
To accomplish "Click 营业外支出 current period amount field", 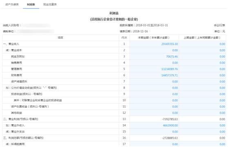I will pos(154,131).
